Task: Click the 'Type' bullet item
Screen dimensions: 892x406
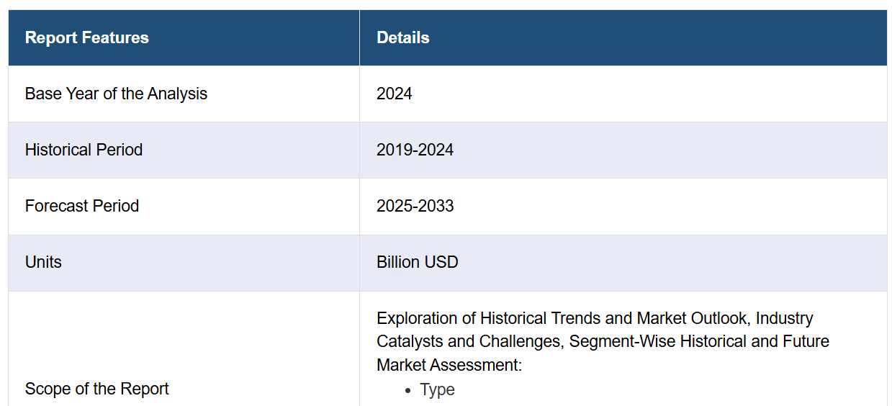Action: tap(438, 389)
